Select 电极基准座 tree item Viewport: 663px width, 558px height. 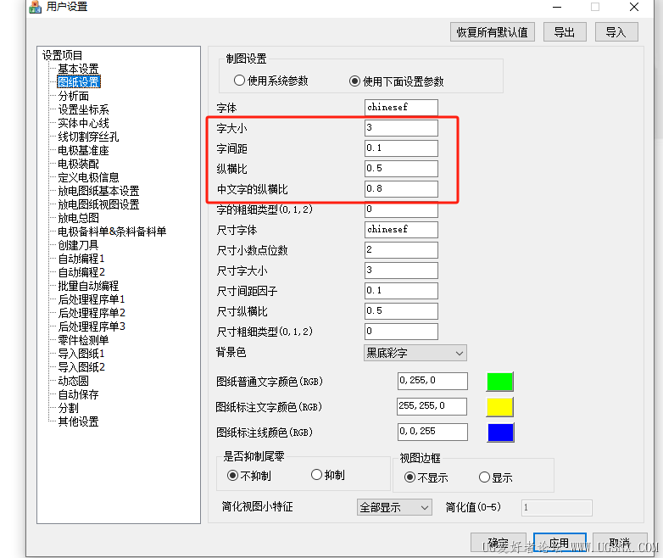point(83,150)
